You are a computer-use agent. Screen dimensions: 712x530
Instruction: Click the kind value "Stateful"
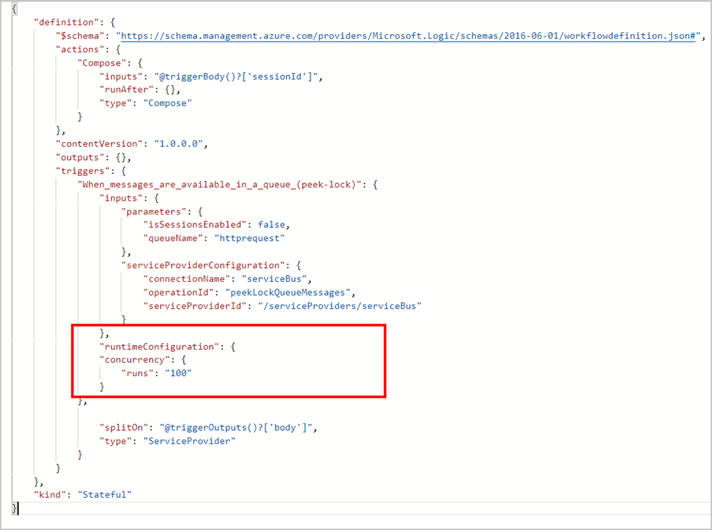point(102,494)
